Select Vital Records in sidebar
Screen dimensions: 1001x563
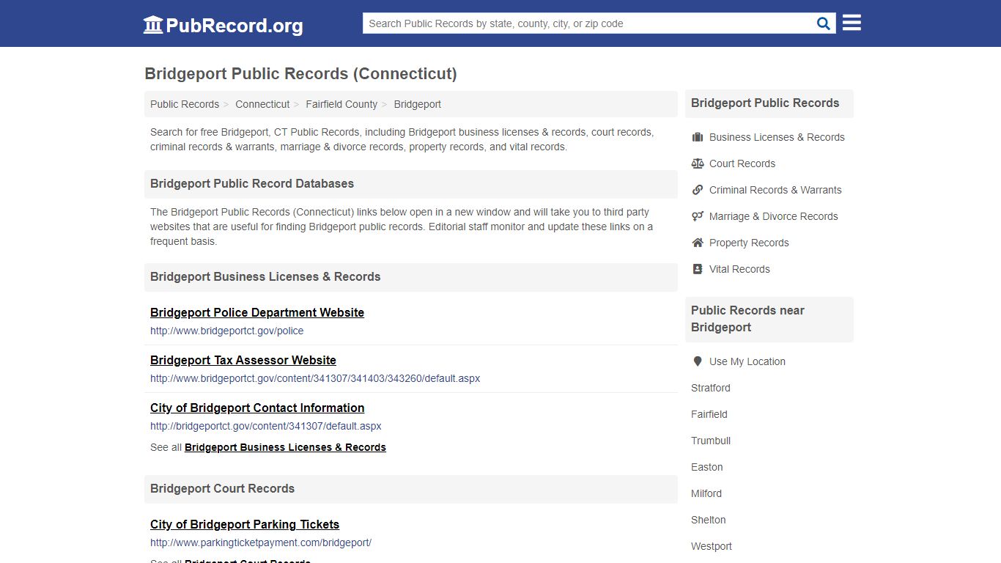(739, 269)
